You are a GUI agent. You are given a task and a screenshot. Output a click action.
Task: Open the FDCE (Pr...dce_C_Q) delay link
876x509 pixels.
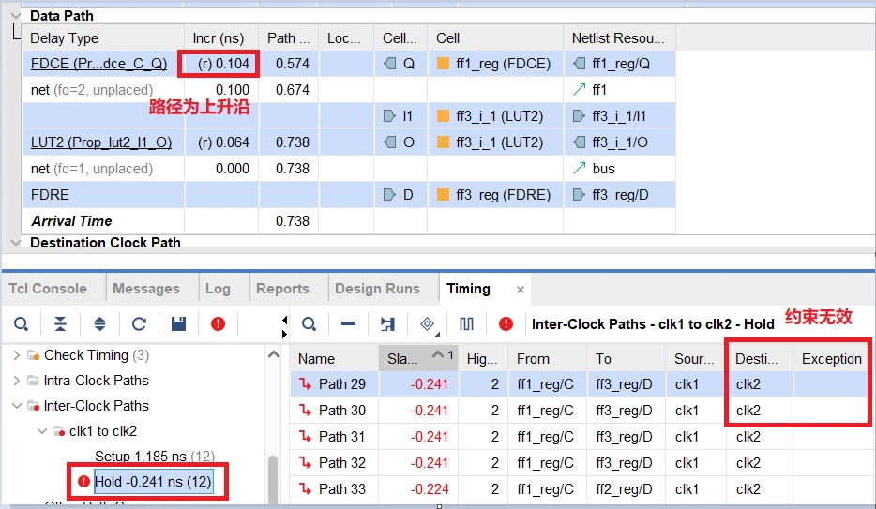98,64
